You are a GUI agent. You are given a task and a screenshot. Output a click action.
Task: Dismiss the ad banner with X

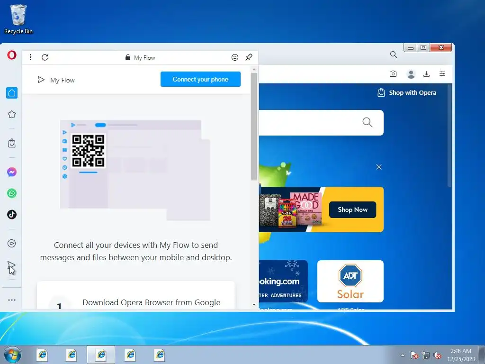click(x=379, y=167)
